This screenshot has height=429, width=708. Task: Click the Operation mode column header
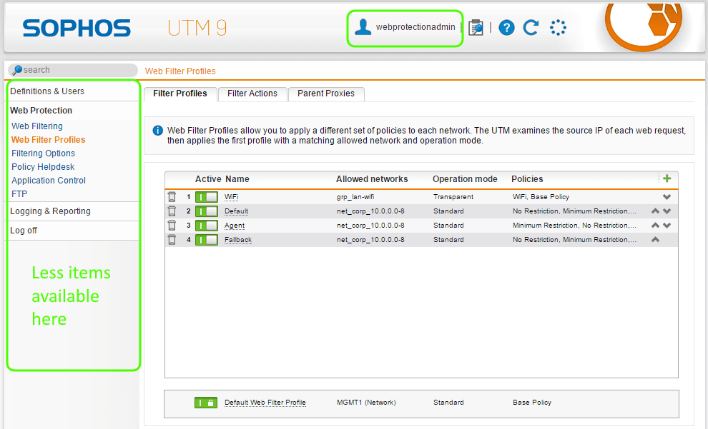pos(465,179)
